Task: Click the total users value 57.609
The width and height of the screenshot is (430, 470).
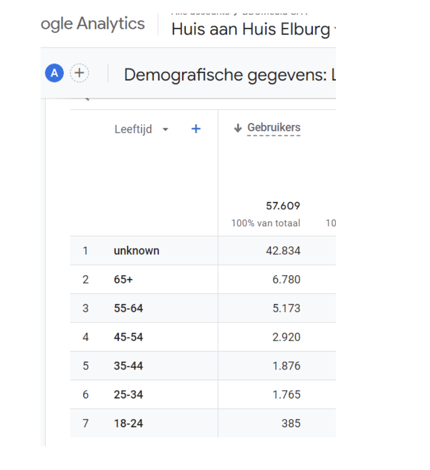Action: (x=283, y=206)
